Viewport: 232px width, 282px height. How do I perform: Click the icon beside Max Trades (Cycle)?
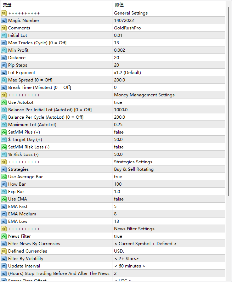[4, 43]
